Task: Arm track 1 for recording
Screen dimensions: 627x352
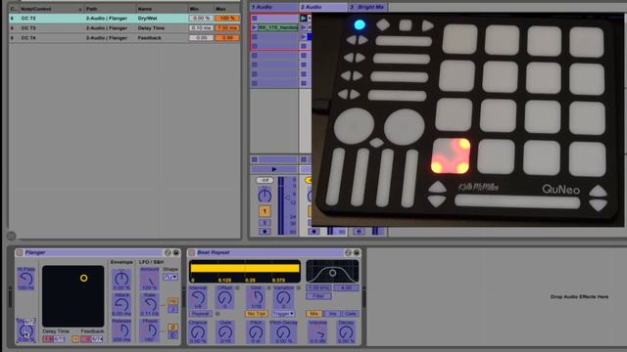Action: click(x=265, y=232)
